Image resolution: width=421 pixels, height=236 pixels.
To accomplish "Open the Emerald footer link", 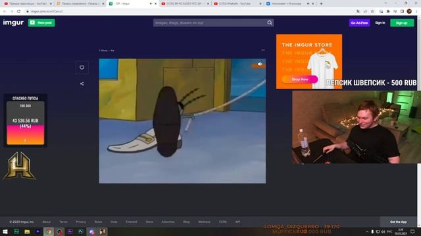I will point(132,222).
